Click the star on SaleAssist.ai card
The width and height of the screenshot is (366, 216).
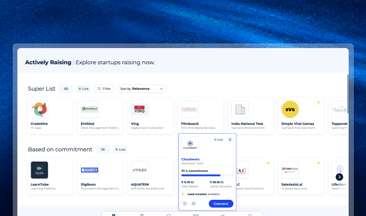pos(319,163)
